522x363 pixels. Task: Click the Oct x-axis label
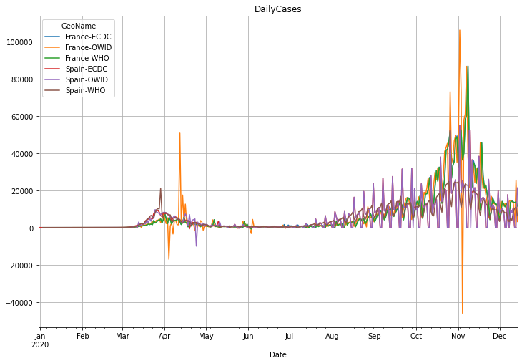pos(416,336)
